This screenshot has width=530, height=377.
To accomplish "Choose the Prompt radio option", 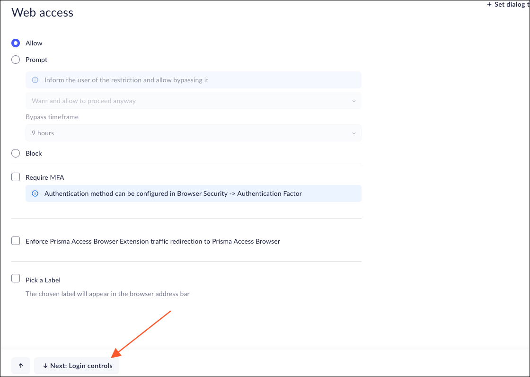I will point(16,60).
